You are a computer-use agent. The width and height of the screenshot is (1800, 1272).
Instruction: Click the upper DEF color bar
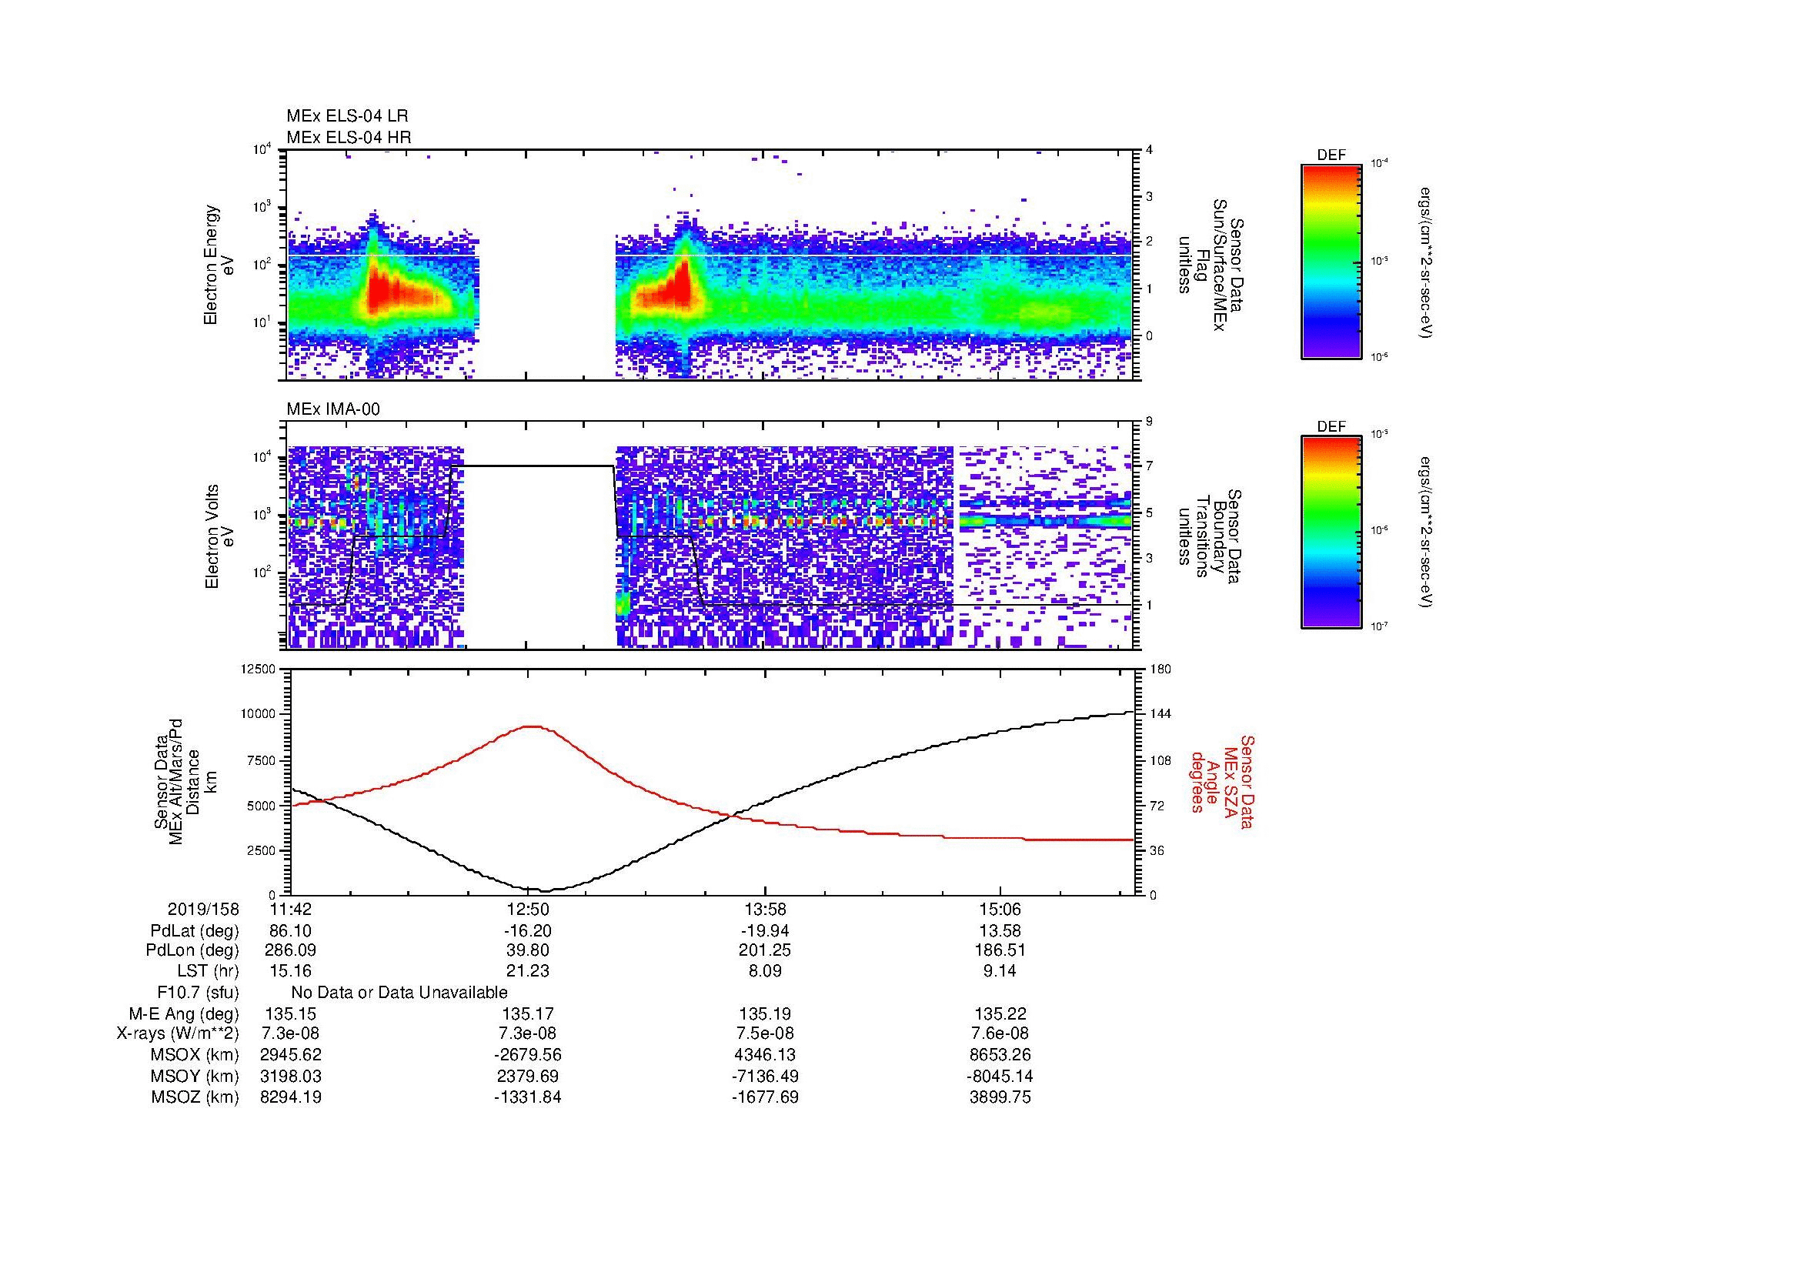click(x=1331, y=261)
